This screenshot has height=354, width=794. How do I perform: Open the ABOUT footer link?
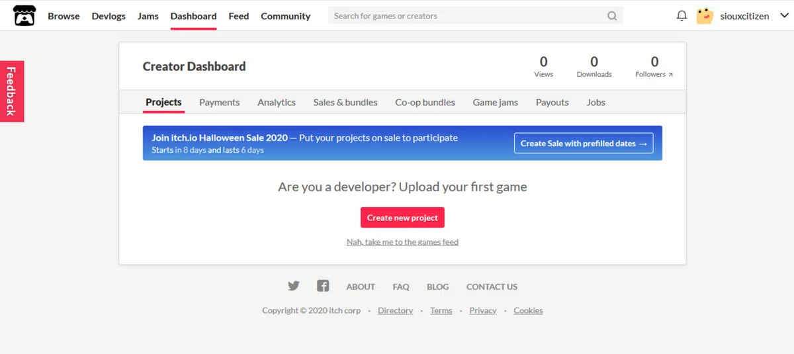click(361, 287)
